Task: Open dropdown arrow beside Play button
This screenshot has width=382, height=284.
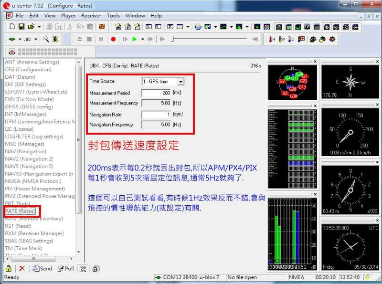Action: (x=142, y=39)
